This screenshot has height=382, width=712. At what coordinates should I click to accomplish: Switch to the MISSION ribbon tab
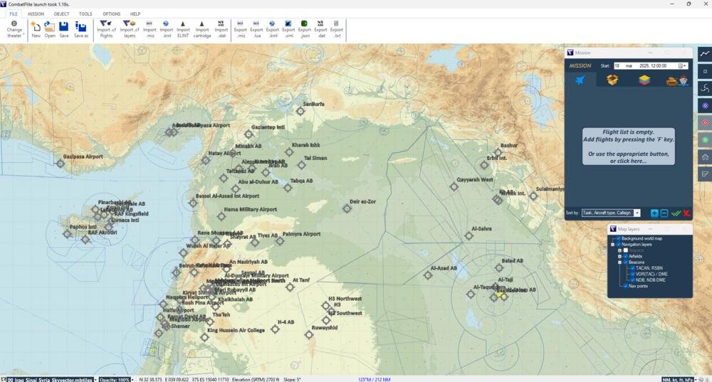coord(36,14)
